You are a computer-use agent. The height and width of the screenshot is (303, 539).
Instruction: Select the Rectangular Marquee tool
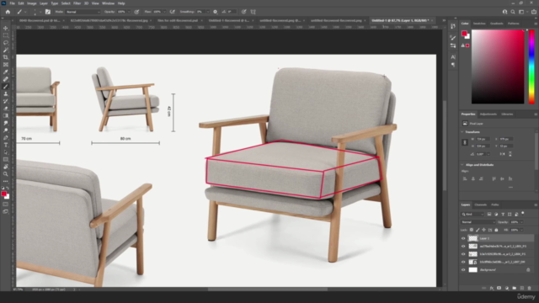(6, 35)
